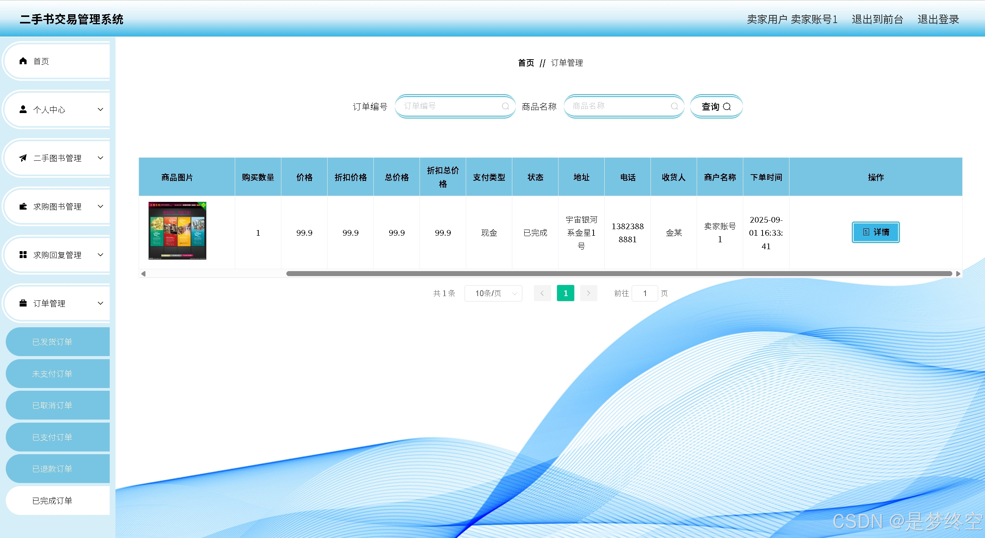The image size is (985, 538).
Task: Select page 1 in the pagination
Action: (x=565, y=293)
